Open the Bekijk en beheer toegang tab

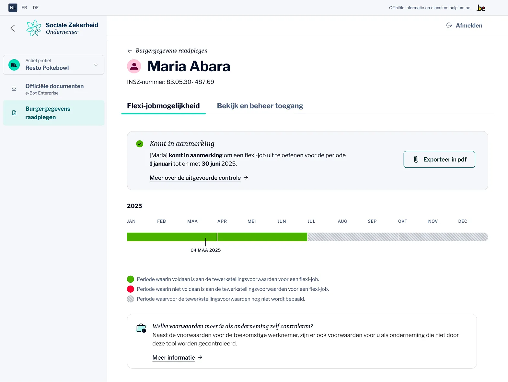click(x=260, y=106)
